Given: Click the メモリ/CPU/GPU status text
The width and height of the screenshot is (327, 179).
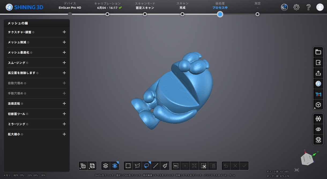Looking at the screenshot, I should (x=24, y=175).
